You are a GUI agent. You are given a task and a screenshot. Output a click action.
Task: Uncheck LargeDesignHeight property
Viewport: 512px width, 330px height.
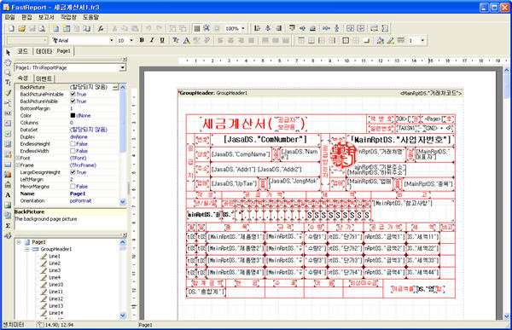coord(73,172)
